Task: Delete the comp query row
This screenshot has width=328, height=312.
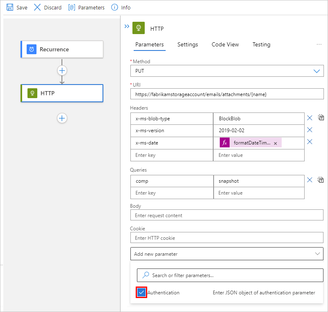Action: click(x=310, y=180)
